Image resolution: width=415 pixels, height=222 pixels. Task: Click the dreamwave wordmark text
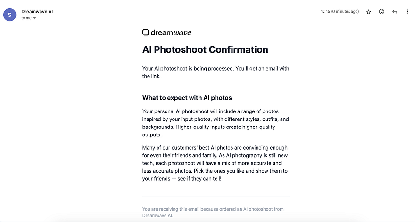[171, 32]
